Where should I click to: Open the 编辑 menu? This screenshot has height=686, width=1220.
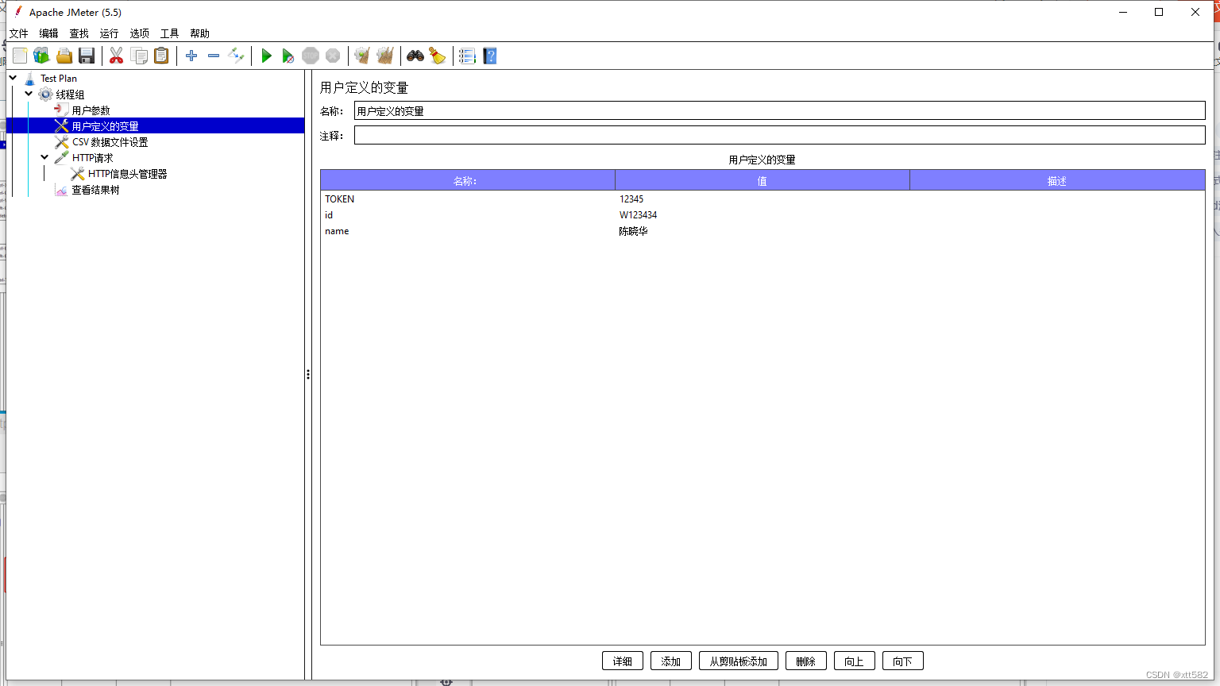[49, 33]
